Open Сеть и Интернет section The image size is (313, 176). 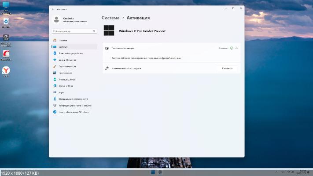coord(74,60)
